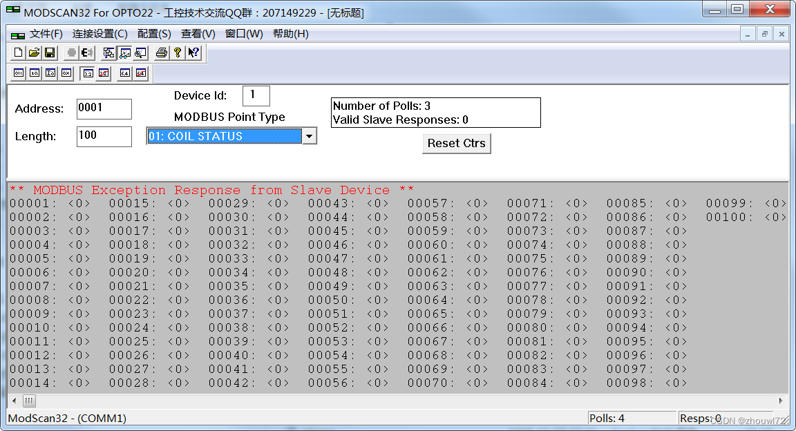
Task: Click the Data Definition tree icon
Action: (x=108, y=52)
